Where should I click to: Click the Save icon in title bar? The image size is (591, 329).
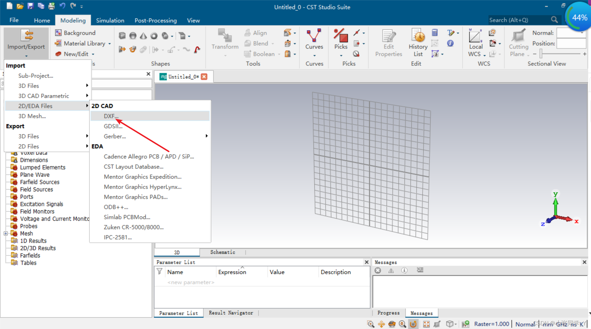click(30, 6)
